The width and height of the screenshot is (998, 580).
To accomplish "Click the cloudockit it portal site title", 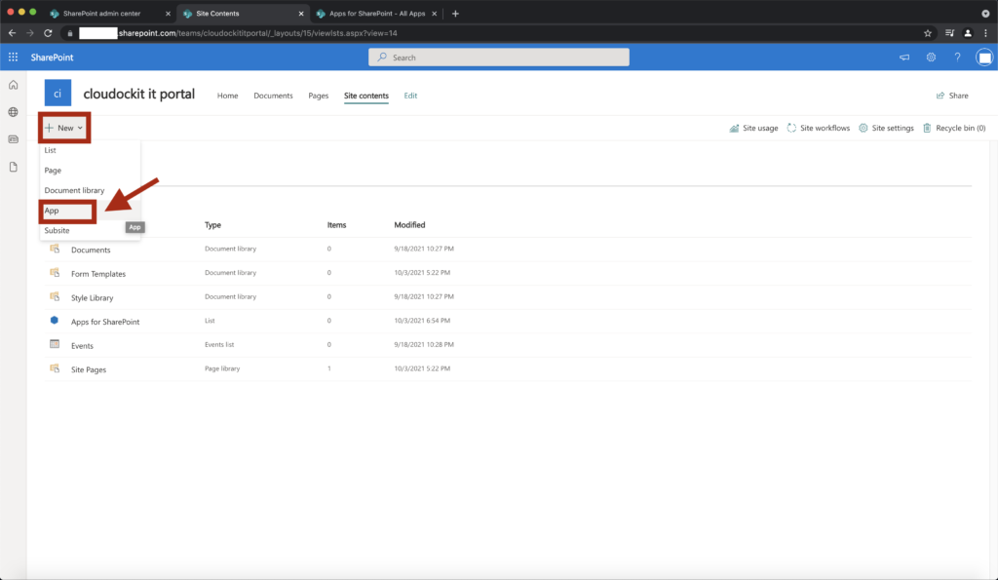I will [x=138, y=94].
